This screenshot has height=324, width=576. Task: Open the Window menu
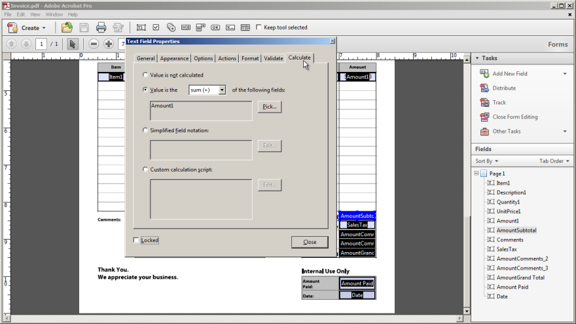click(x=54, y=14)
